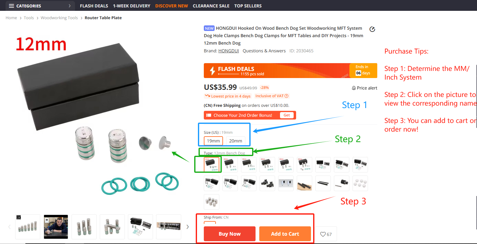Click the lightning Flash Deals banner icon
The height and width of the screenshot is (244, 477).
(x=212, y=71)
